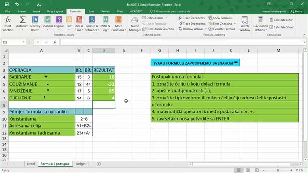The image size is (308, 173).
Task: Open the Watch Window
Action: point(244,24)
